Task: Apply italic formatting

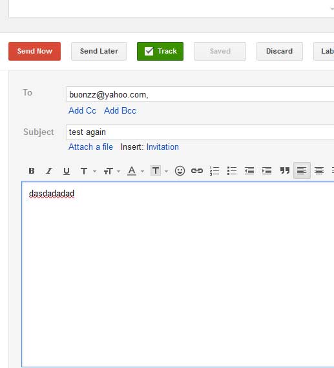Action: [x=49, y=170]
